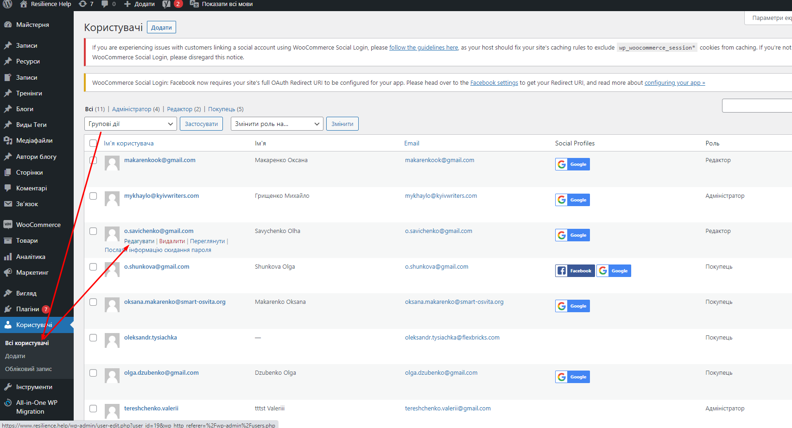792x428 pixels.
Task: Click Google social profile badge for makarenkook@gmail.com
Action: (x=572, y=164)
